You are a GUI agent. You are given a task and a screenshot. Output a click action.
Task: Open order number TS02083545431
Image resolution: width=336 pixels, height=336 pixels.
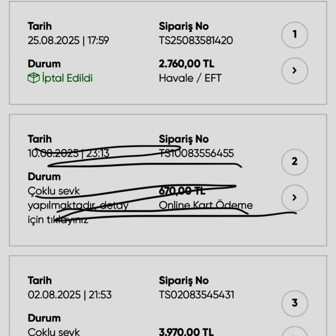[x=196, y=295]
